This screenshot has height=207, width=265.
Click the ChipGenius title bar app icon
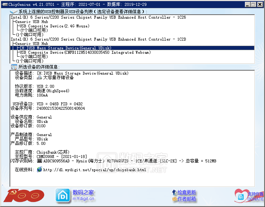(x=5, y=4)
